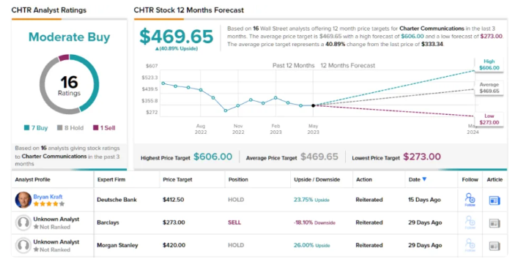Open the Barclays row article icon
Screen dimensions: 518x267
click(x=495, y=223)
